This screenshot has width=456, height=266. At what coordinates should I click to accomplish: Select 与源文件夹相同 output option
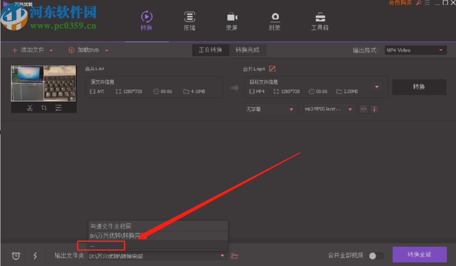[158, 226]
